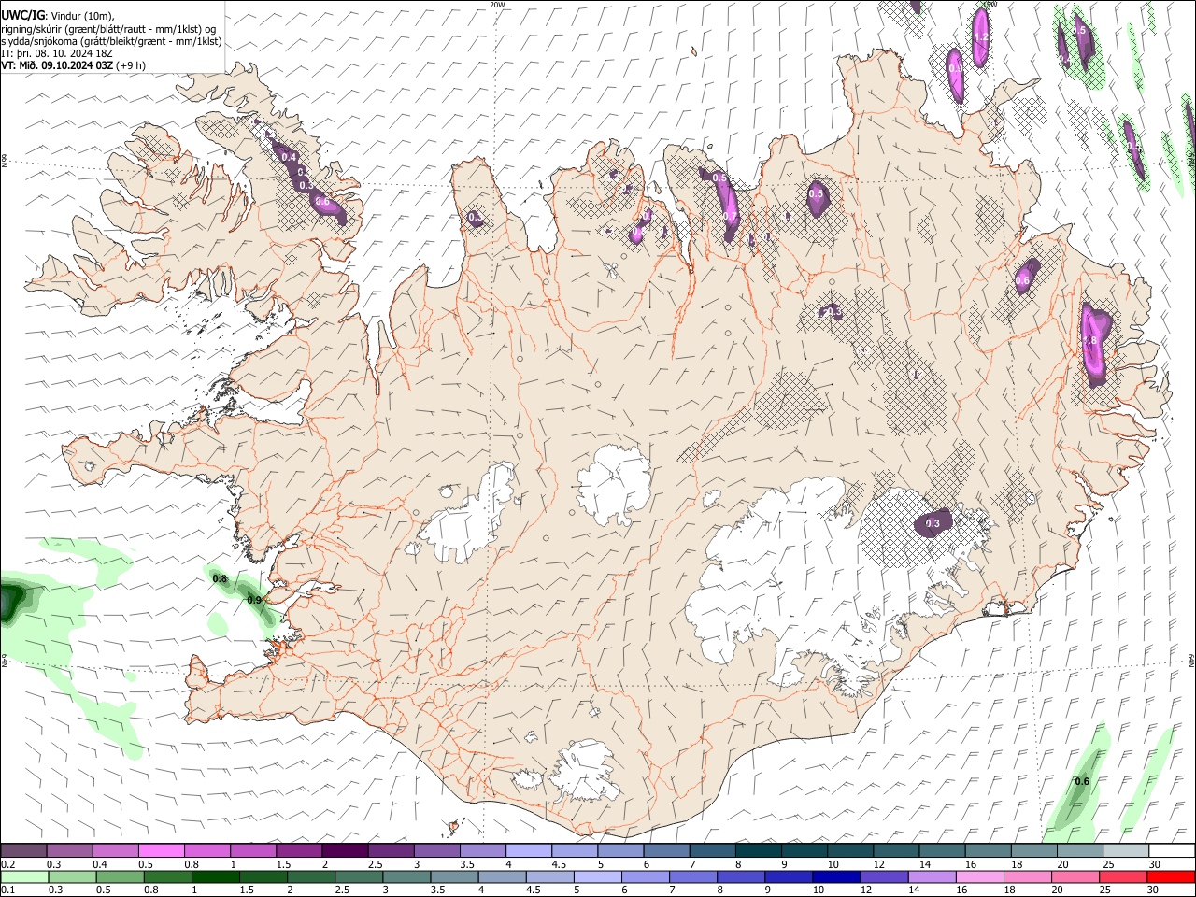Viewport: 1196px width, 897px height.
Task: Click the 'rigning/skúrir' legend description line
Action: [108, 28]
